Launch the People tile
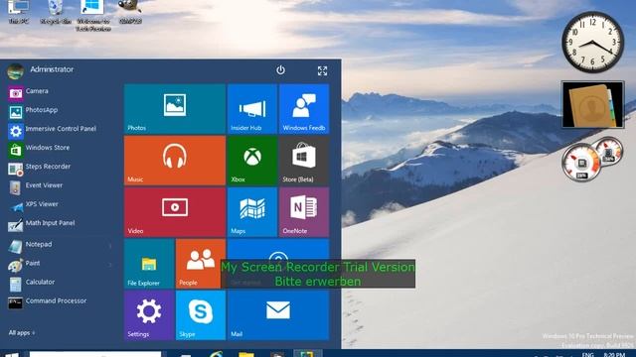 (201, 264)
